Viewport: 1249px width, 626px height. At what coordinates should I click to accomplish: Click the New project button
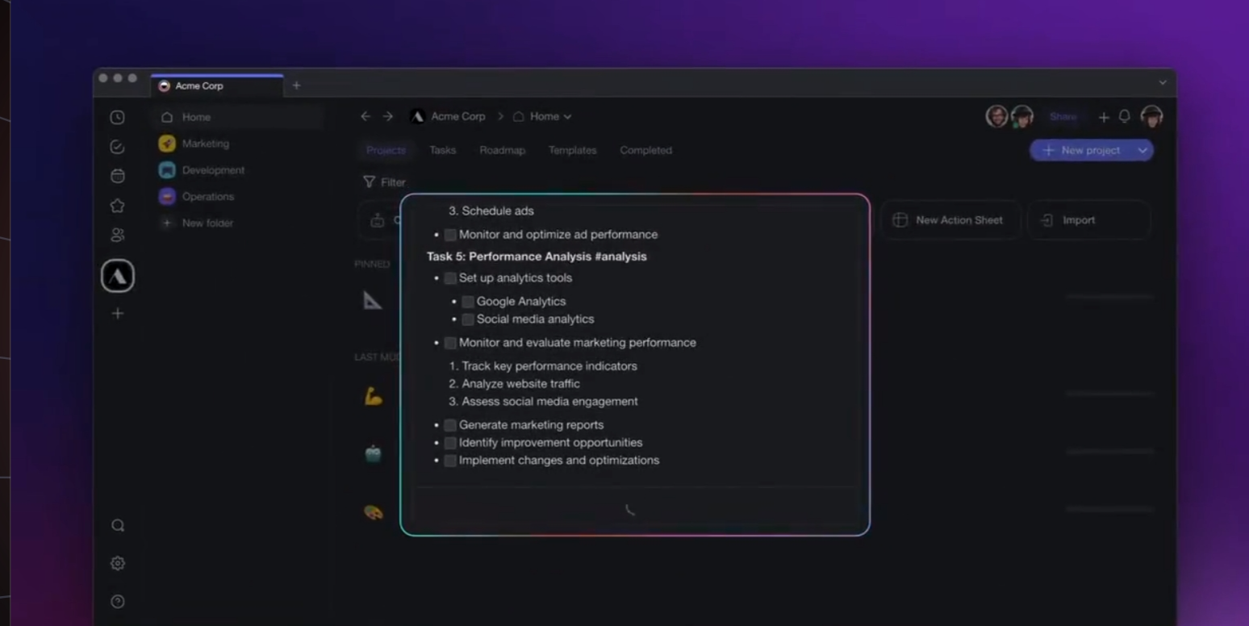pyautogui.click(x=1082, y=150)
